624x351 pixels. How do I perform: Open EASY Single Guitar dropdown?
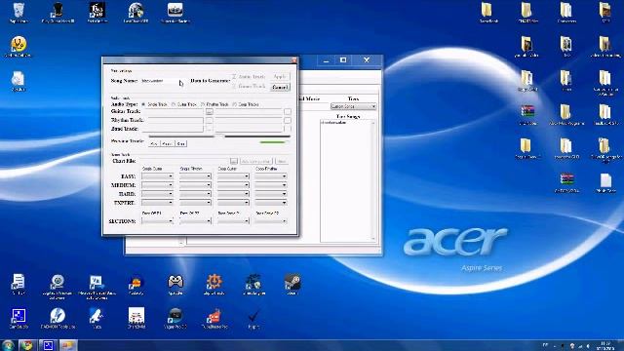158,175
